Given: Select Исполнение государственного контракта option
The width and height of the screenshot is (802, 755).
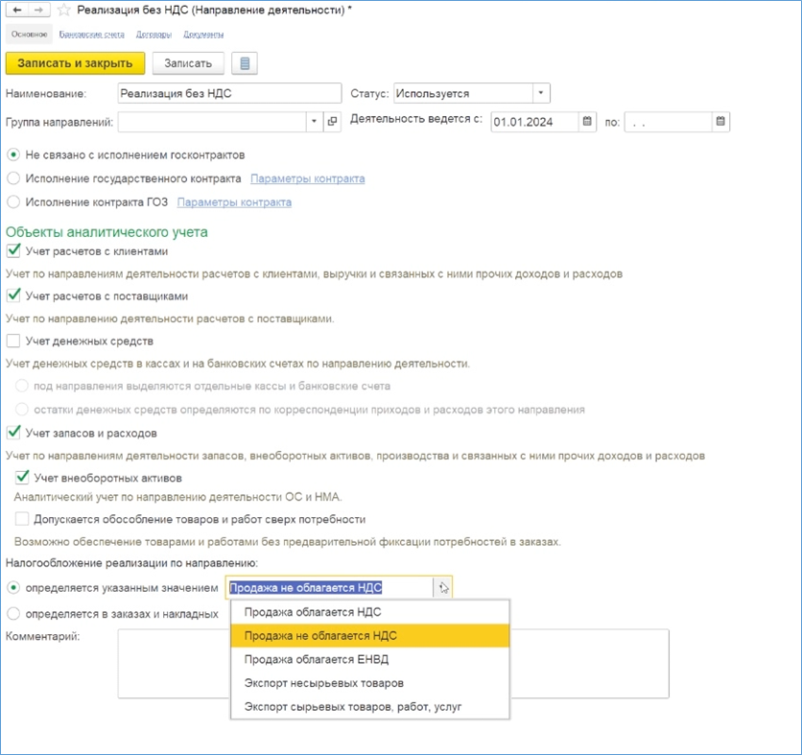Looking at the screenshot, I should 13,178.
